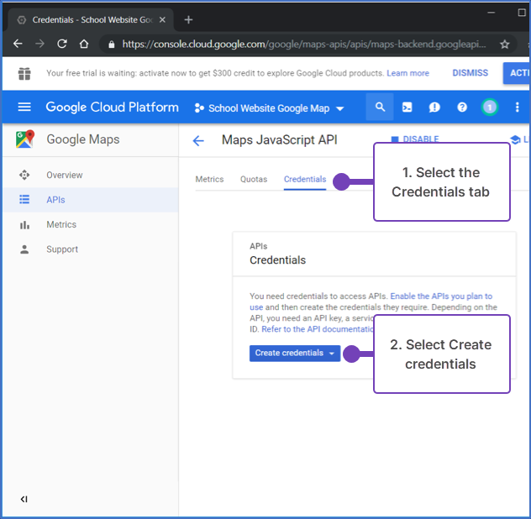Switch to the Metrics tab
Viewport: 531px width, 519px height.
pyautogui.click(x=209, y=179)
